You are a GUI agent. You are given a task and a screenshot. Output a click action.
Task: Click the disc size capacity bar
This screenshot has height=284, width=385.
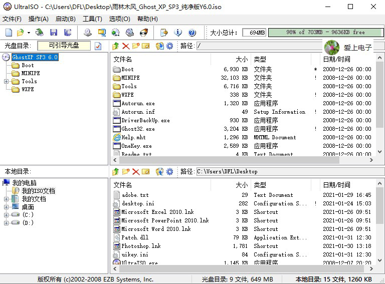coord(325,33)
